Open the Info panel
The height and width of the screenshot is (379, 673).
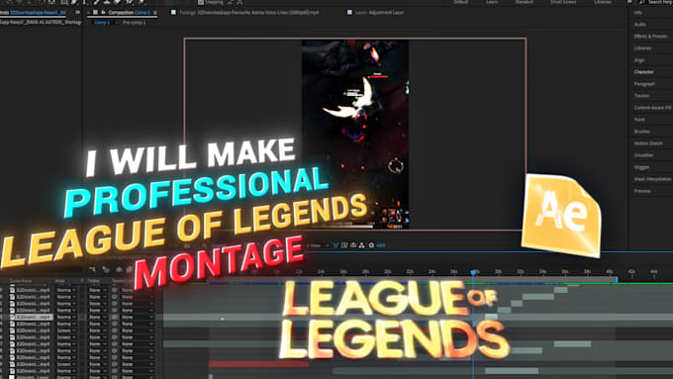point(637,13)
